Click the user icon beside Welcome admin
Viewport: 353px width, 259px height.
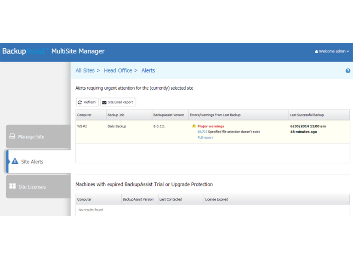coord(316,52)
